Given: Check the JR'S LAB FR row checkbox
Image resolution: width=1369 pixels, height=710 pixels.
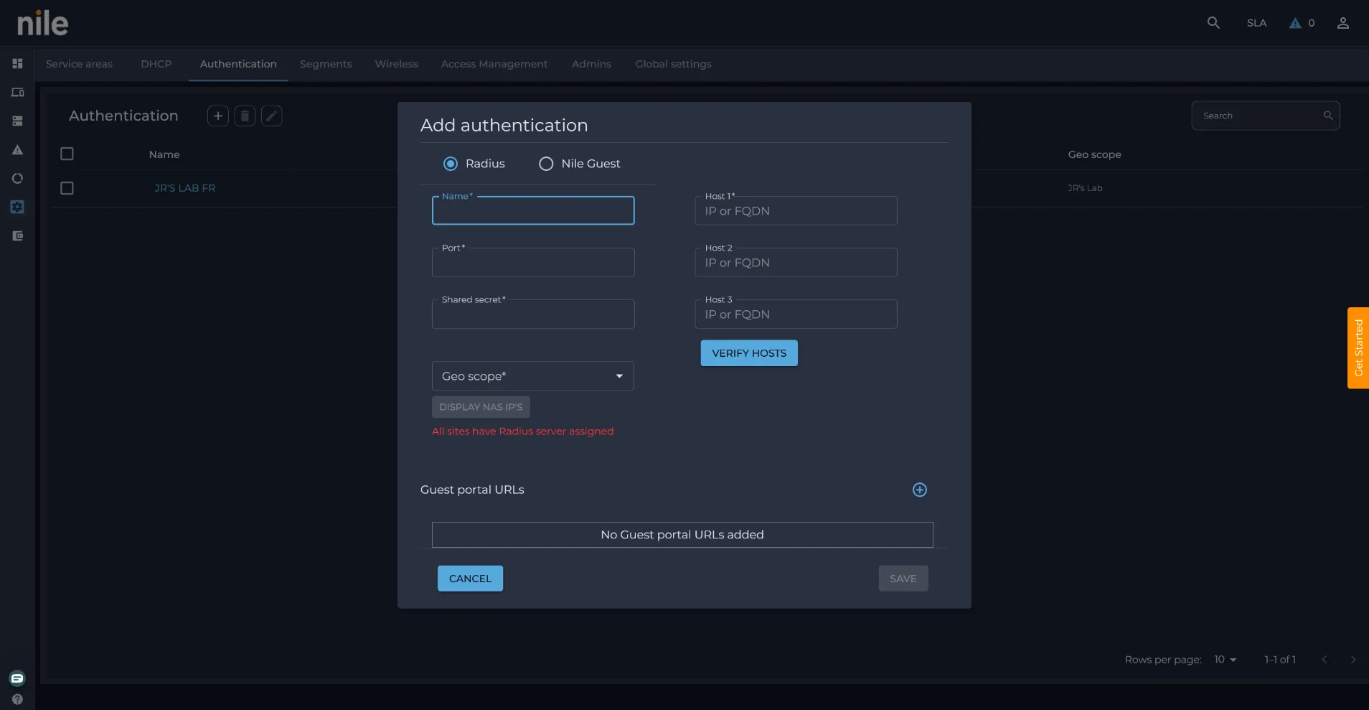Looking at the screenshot, I should [67, 188].
